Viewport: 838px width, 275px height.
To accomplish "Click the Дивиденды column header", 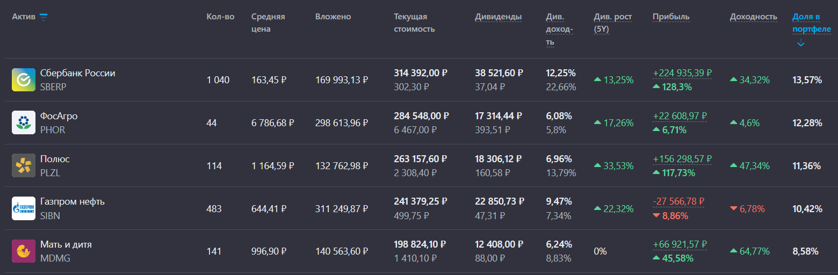I will click(x=498, y=17).
